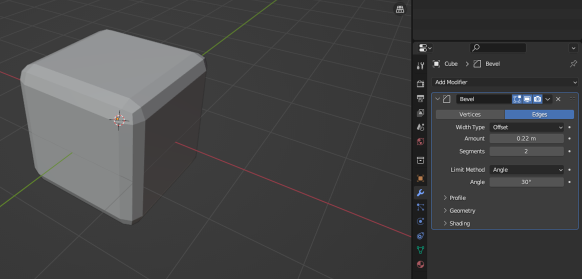Viewport: 582px width, 279px height.
Task: Grab the modifier panel drag handle
Action: pyautogui.click(x=572, y=99)
